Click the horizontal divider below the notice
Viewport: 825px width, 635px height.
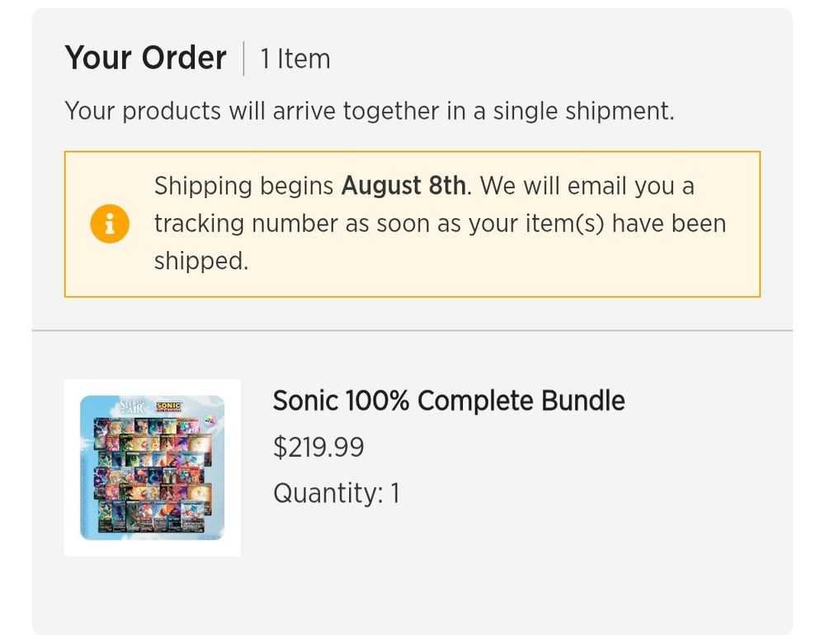pos(412,330)
